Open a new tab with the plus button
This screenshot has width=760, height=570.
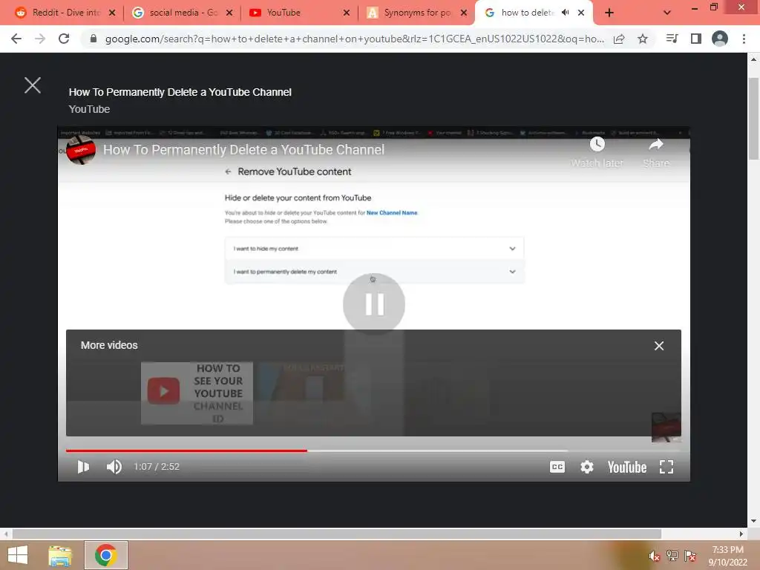[x=609, y=13]
